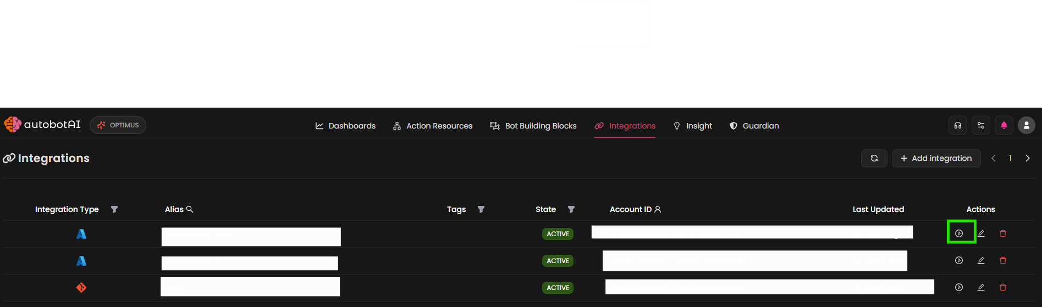Open the notifications bell
Image resolution: width=1042 pixels, height=307 pixels.
click(1004, 125)
